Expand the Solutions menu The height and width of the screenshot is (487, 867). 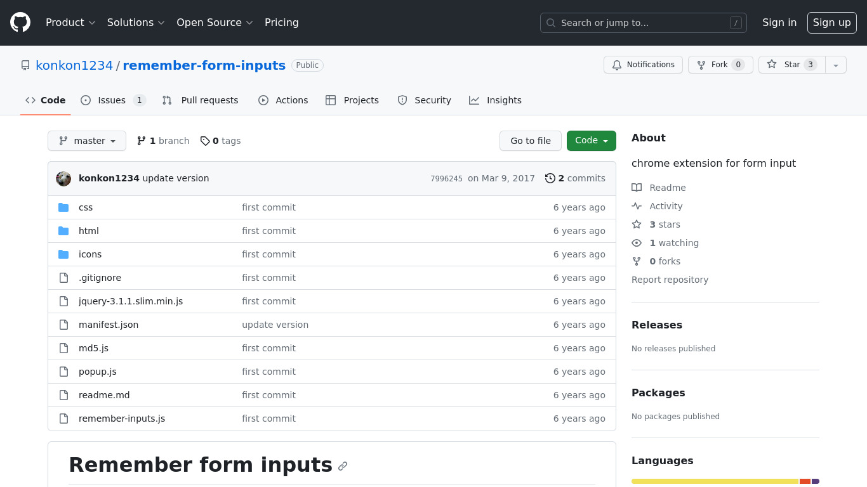tap(136, 23)
